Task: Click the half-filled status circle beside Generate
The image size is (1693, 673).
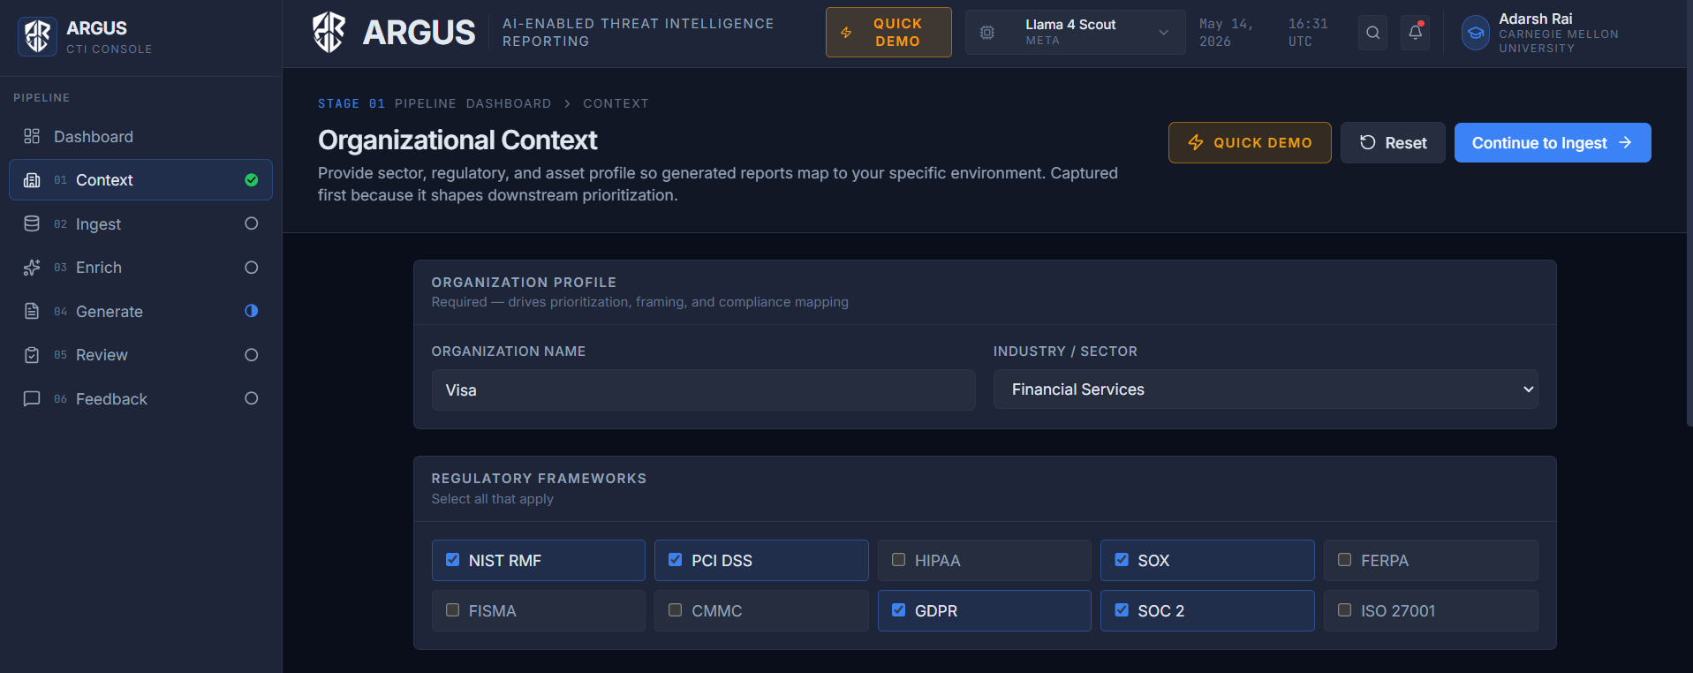Action: [x=252, y=311]
